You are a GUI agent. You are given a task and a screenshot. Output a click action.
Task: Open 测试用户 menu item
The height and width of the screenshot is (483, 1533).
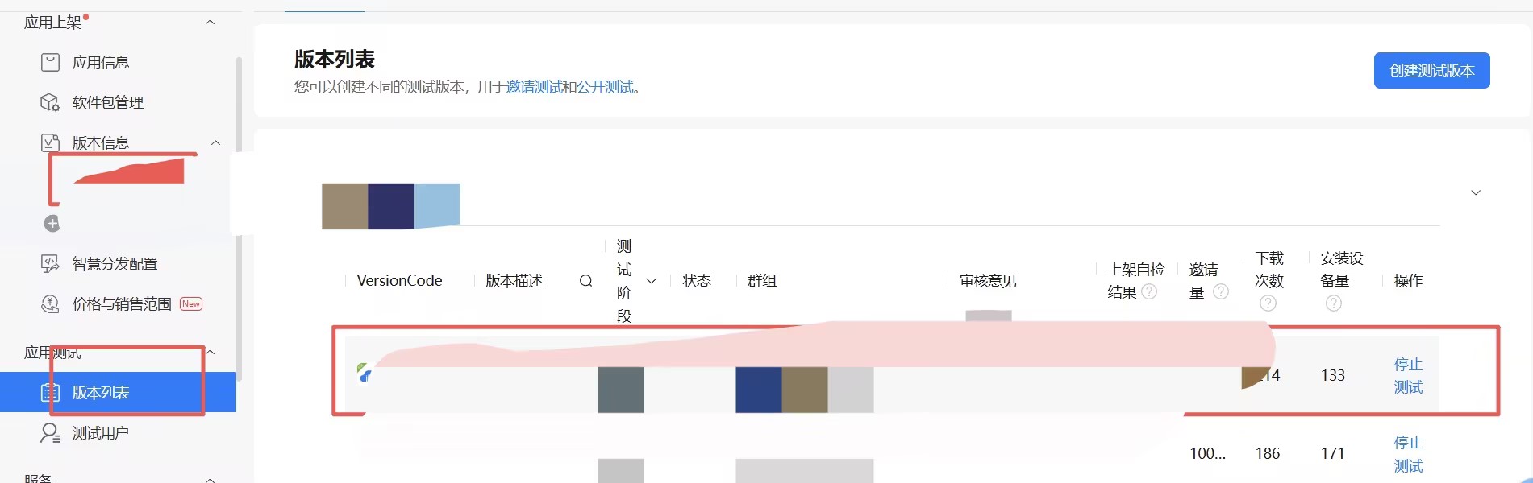click(101, 433)
